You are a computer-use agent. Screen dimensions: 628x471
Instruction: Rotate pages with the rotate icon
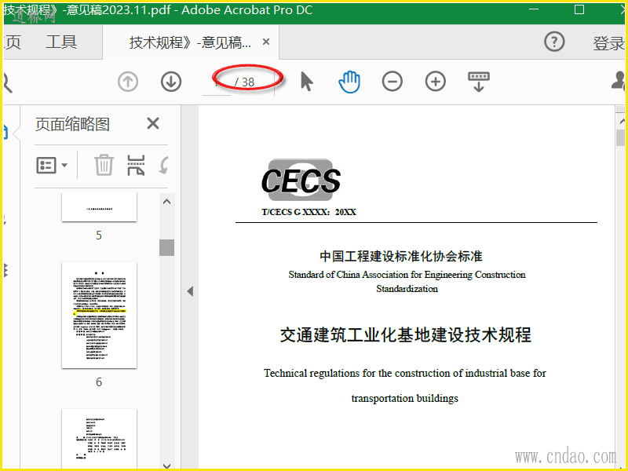click(163, 165)
